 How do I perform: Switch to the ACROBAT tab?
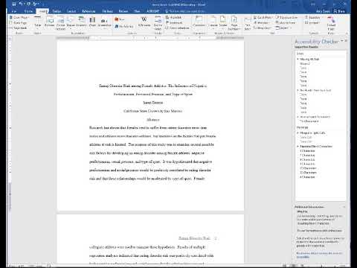[x=152, y=11]
